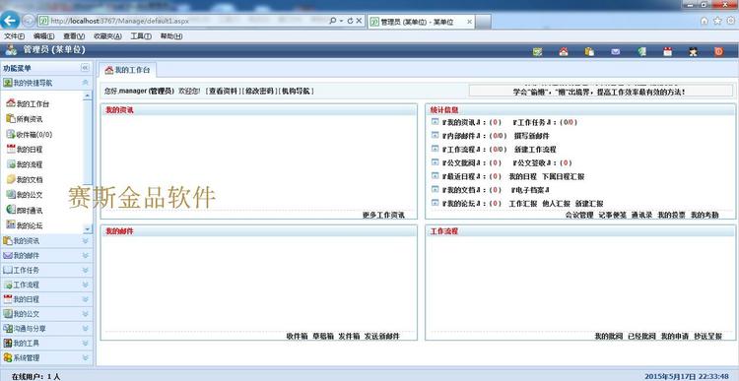Screen dimensions: 739x381
Task: Collapse the 功能菜单 sidebar with the double-arrow button
Action: point(85,68)
